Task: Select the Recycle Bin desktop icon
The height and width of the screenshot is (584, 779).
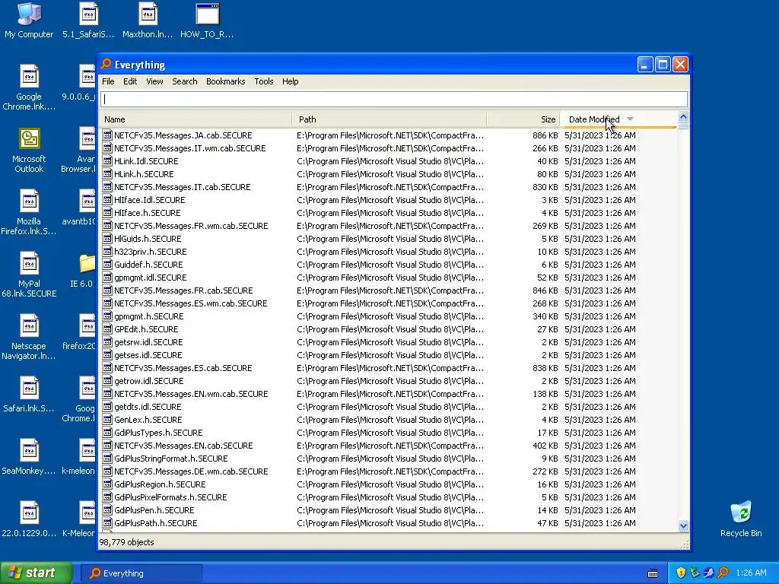Action: tap(741, 519)
